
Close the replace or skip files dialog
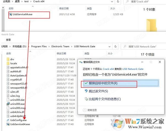(x=160, y=62)
